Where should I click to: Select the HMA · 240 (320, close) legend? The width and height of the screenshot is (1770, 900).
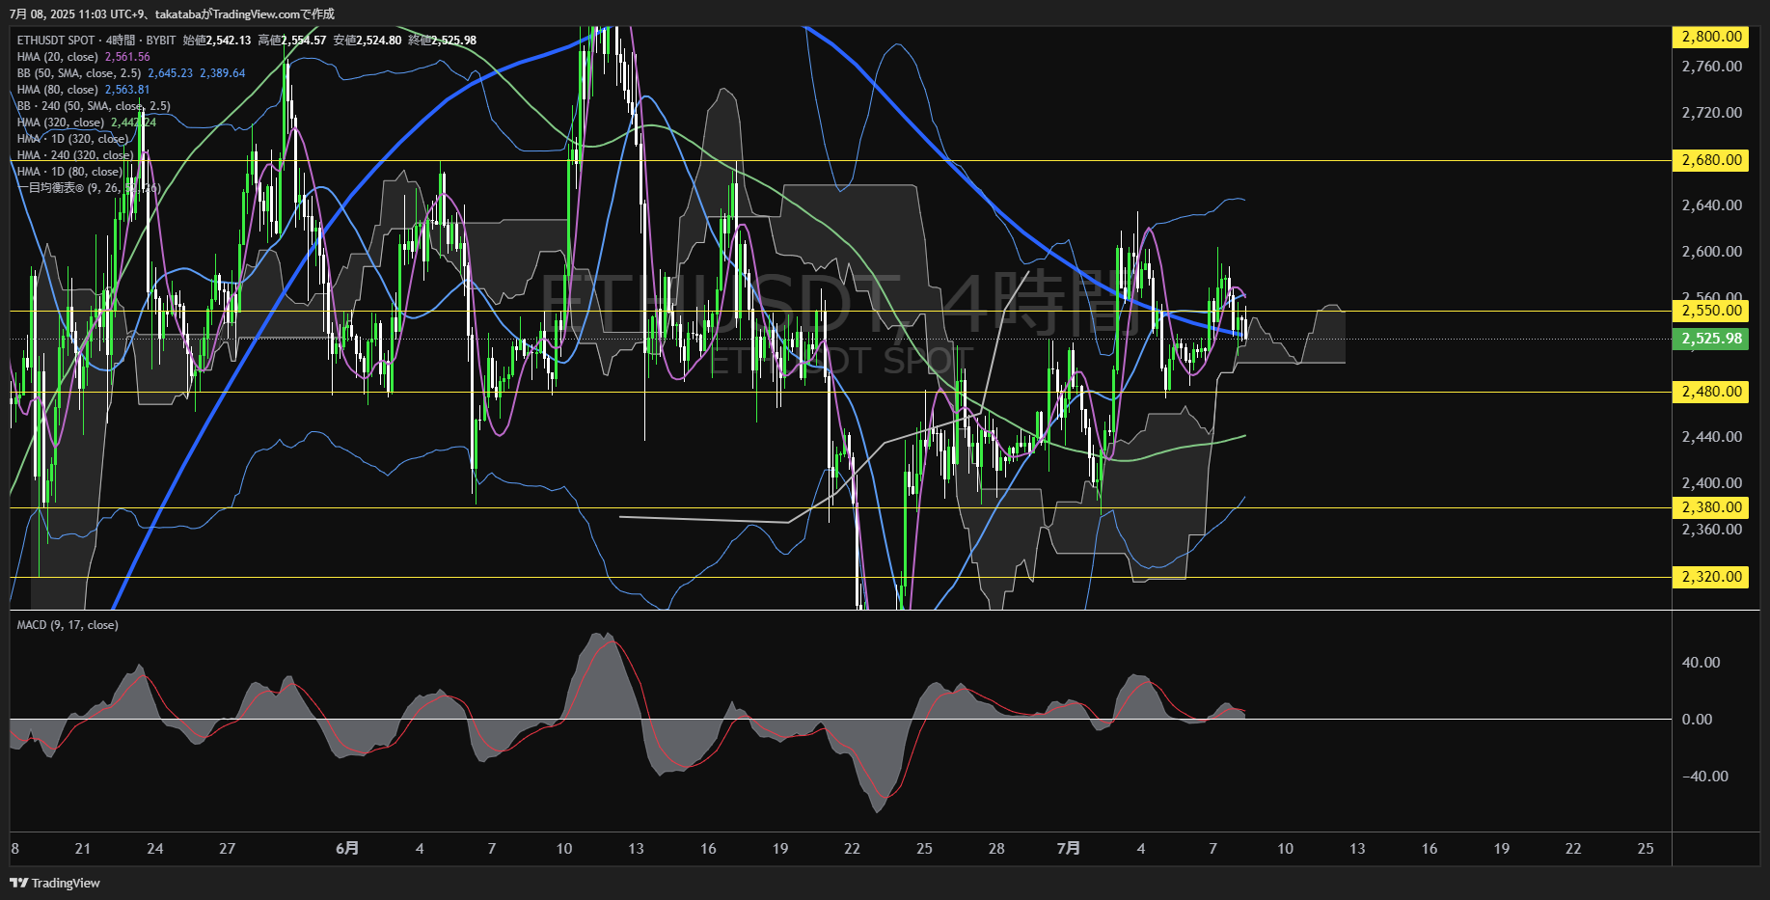point(75,155)
